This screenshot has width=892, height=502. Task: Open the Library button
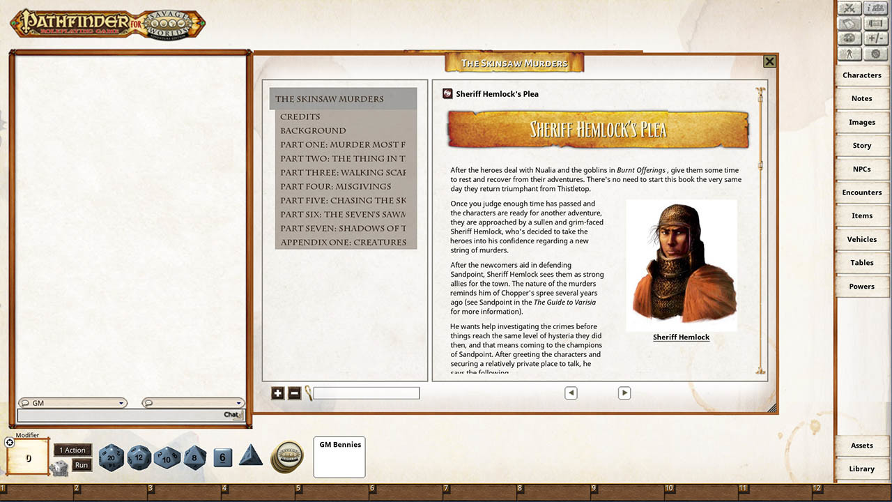pyautogui.click(x=861, y=469)
